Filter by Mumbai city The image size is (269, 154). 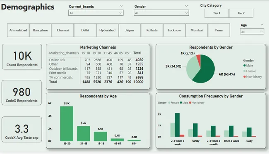pos(197,30)
